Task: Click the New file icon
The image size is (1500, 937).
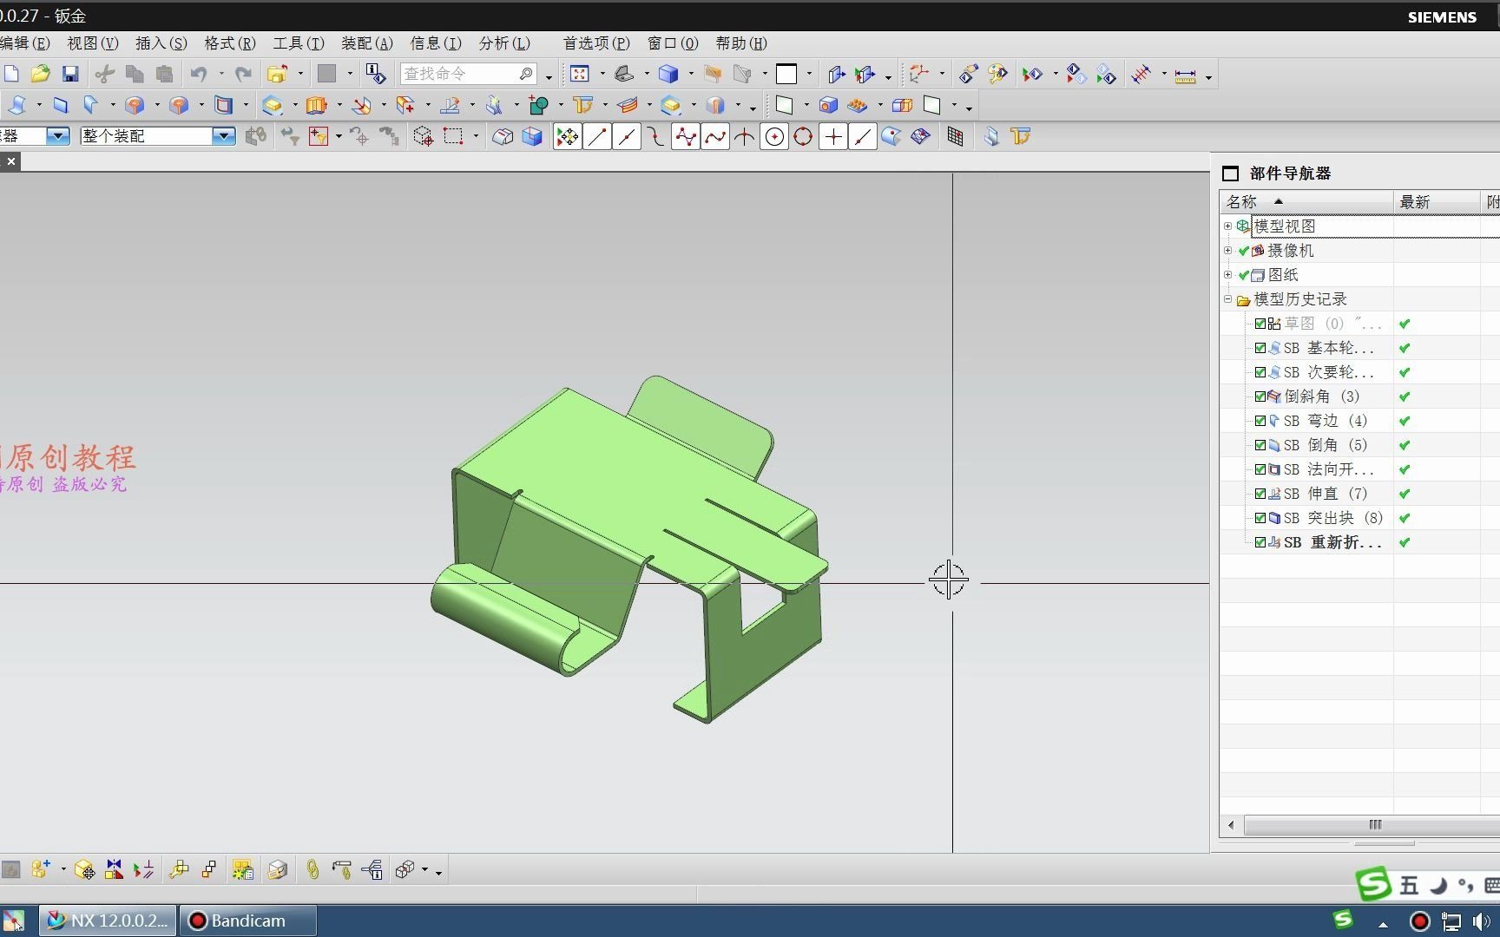Action: [x=10, y=74]
